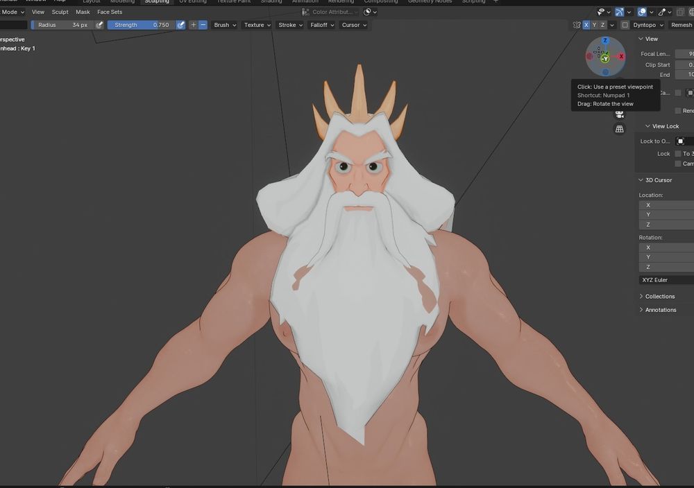Open the Face Sets menu

pyautogui.click(x=110, y=12)
